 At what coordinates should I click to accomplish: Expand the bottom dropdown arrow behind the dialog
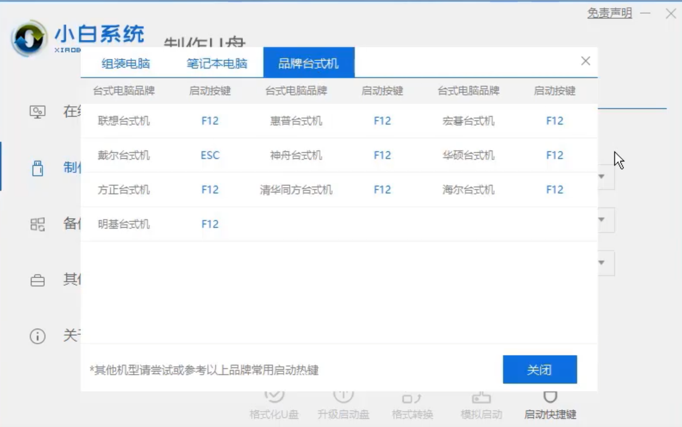(x=602, y=262)
